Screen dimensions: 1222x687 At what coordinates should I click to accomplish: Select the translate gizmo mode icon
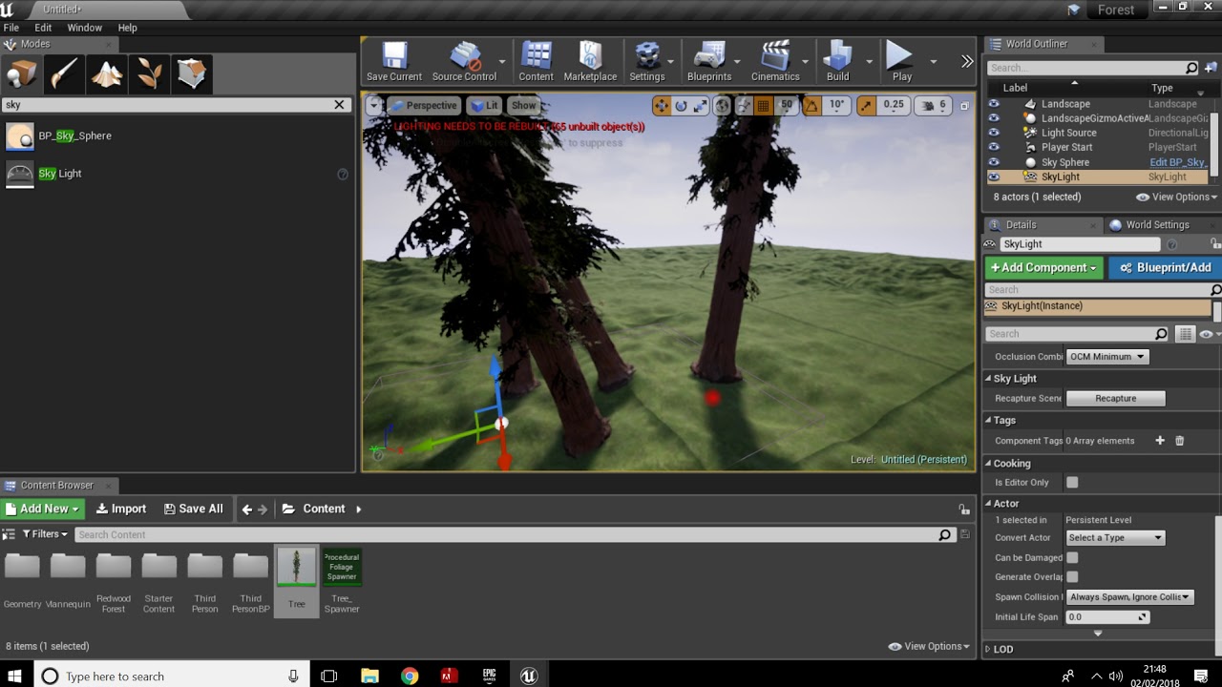(x=661, y=106)
